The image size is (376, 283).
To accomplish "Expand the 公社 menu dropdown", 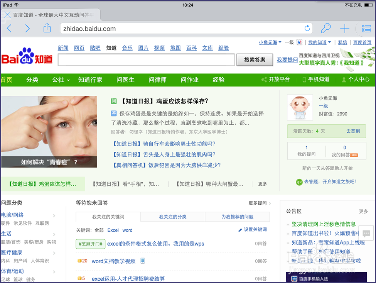I will point(61,80).
